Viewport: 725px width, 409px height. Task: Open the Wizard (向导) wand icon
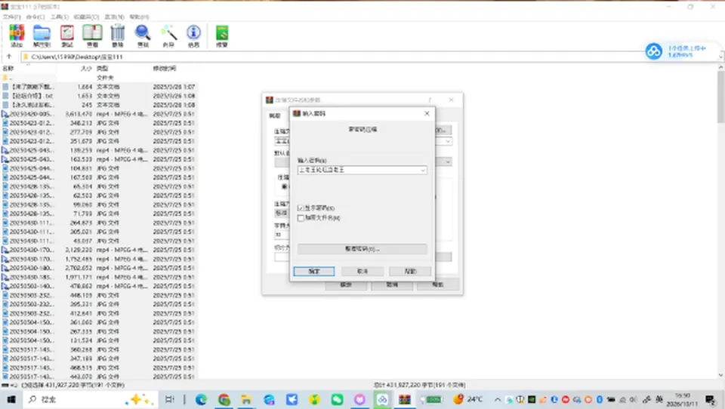pos(168,36)
